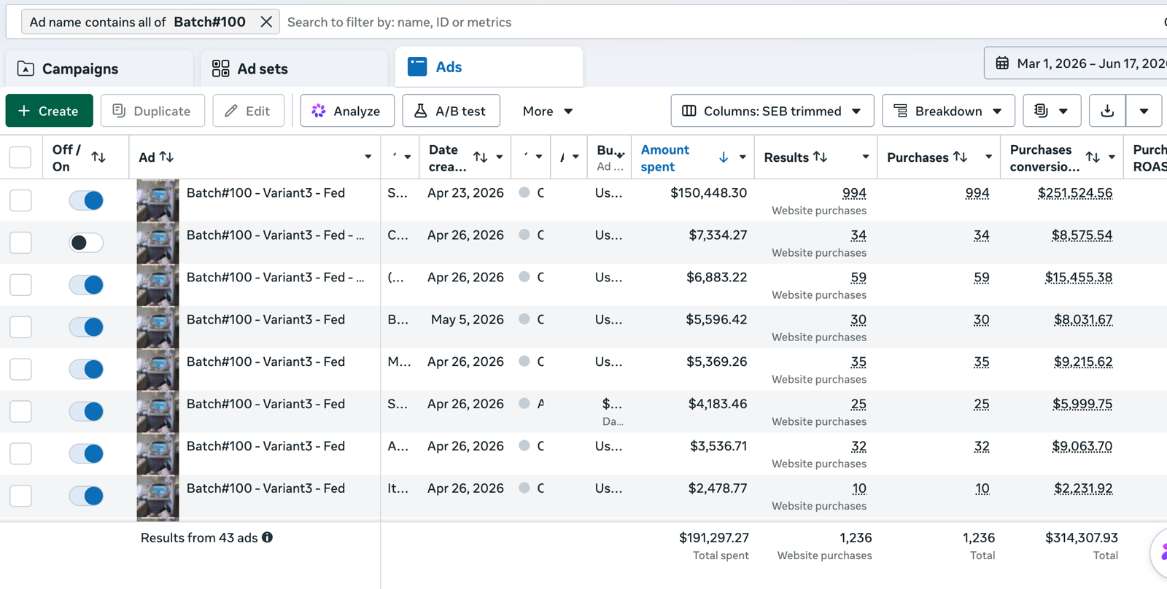Open Purchases conversion value options arrow
This screenshot has height=589, width=1167.
(1112, 157)
